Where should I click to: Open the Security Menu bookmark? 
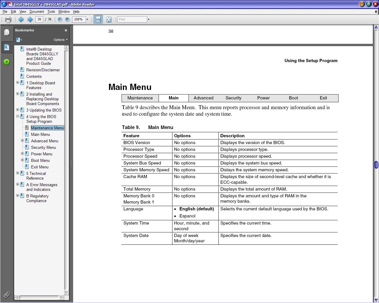pyautogui.click(x=44, y=147)
